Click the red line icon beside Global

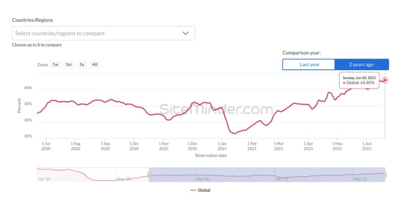(x=193, y=190)
